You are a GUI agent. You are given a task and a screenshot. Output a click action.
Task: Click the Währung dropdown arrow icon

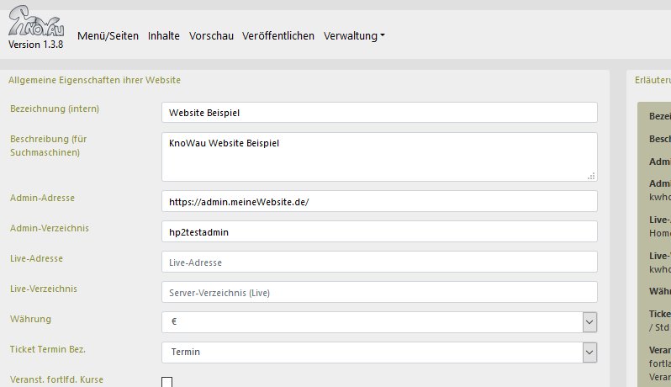(x=589, y=321)
